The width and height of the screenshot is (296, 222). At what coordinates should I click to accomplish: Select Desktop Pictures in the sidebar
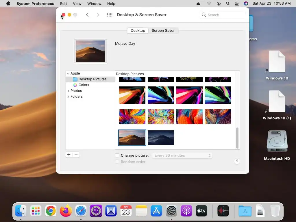pyautogui.click(x=90, y=79)
